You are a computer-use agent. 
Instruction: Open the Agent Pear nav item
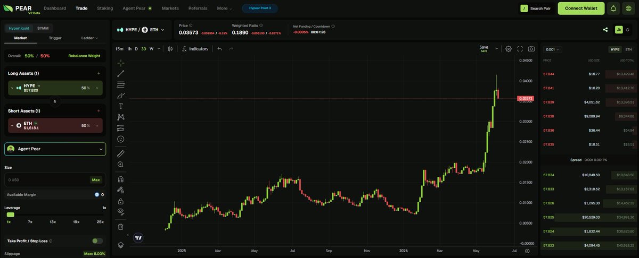[x=137, y=8]
